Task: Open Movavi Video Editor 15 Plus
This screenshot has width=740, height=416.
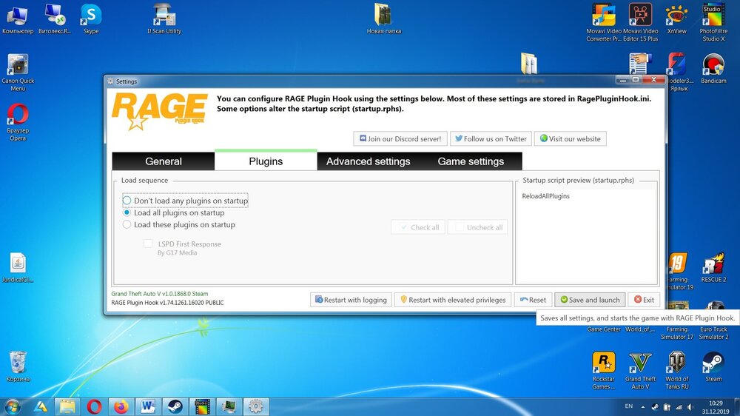Action: point(640,22)
